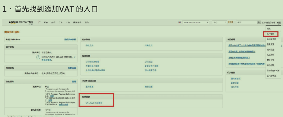Open the 广告 menu
Viewport: 283px width, 117px height.
tap(68, 23)
